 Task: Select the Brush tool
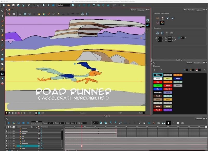[x=2, y=21]
